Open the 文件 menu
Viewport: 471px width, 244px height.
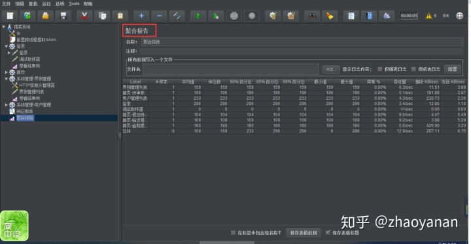coord(6,4)
